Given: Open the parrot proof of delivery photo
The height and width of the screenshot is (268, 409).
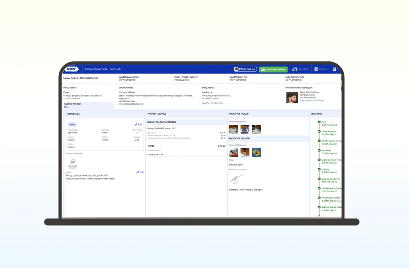Looking at the screenshot, I should pos(233,153).
